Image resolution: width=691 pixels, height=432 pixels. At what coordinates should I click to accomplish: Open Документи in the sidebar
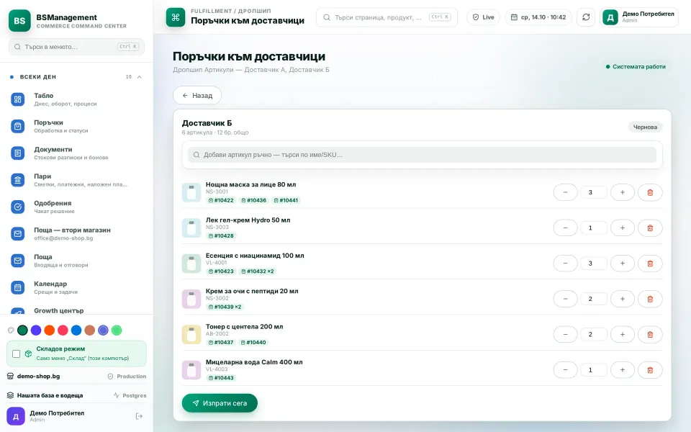point(76,153)
